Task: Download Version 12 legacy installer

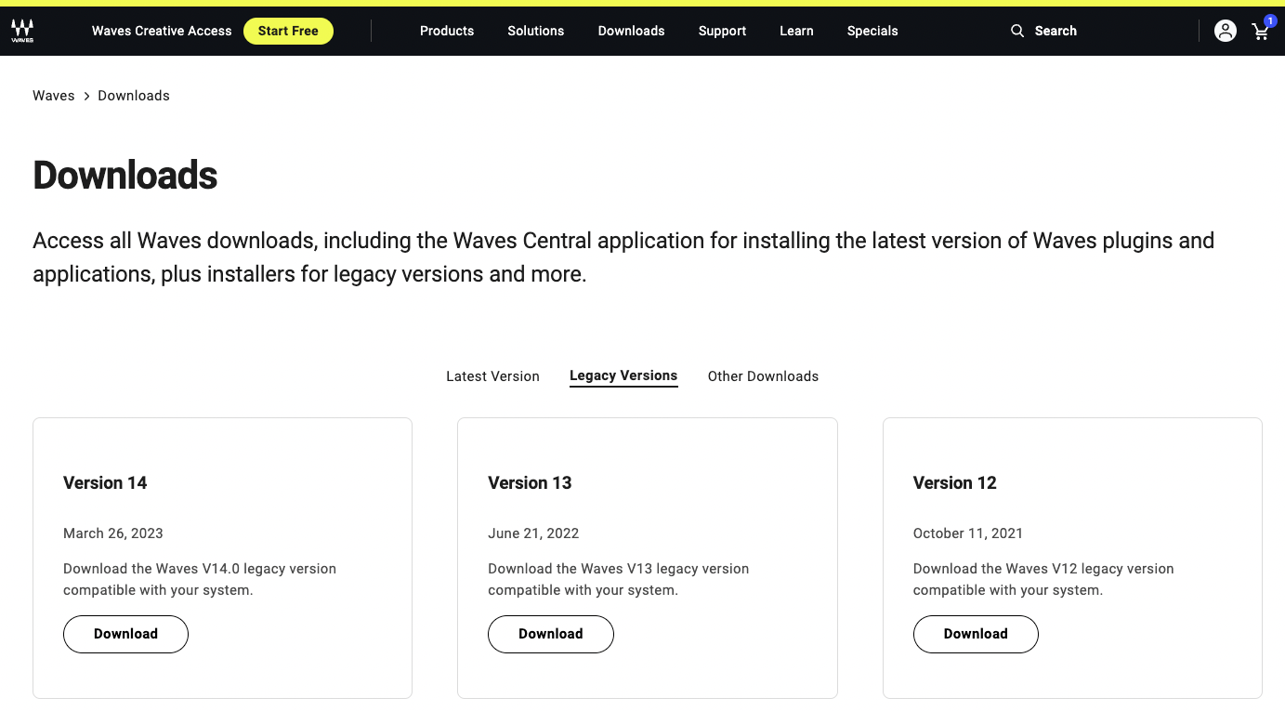Action: pyautogui.click(x=976, y=634)
